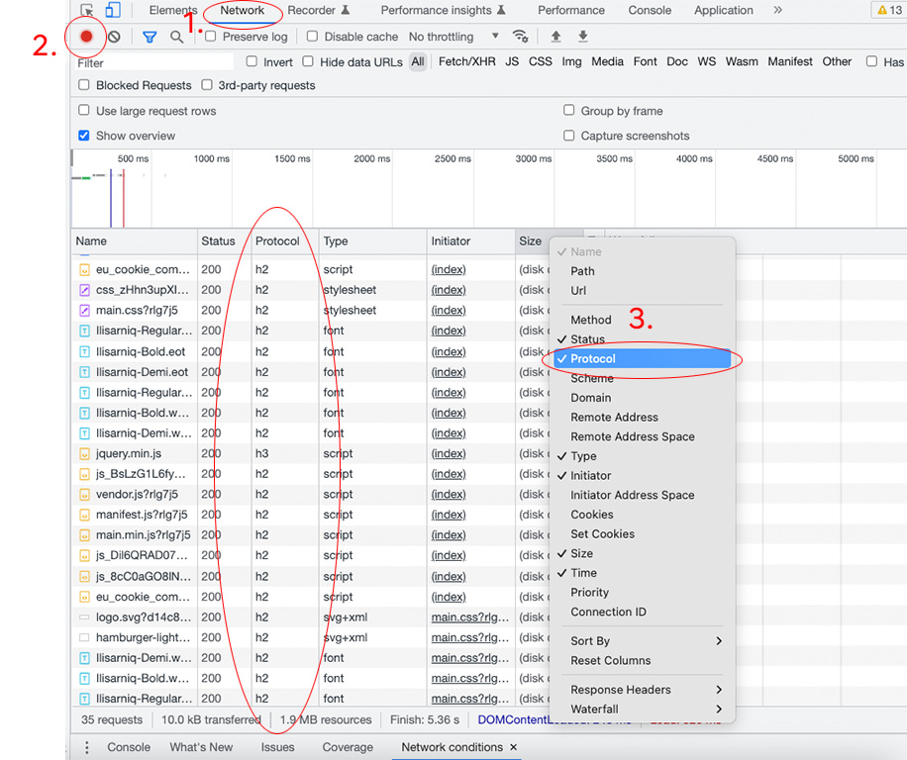
Task: Click into the Filter text field
Action: 149,62
